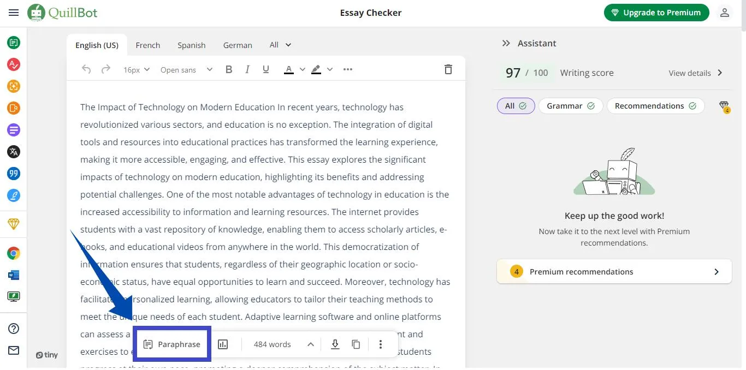Launch the Translator from the sidebar
The image size is (746, 370).
[x=13, y=152]
